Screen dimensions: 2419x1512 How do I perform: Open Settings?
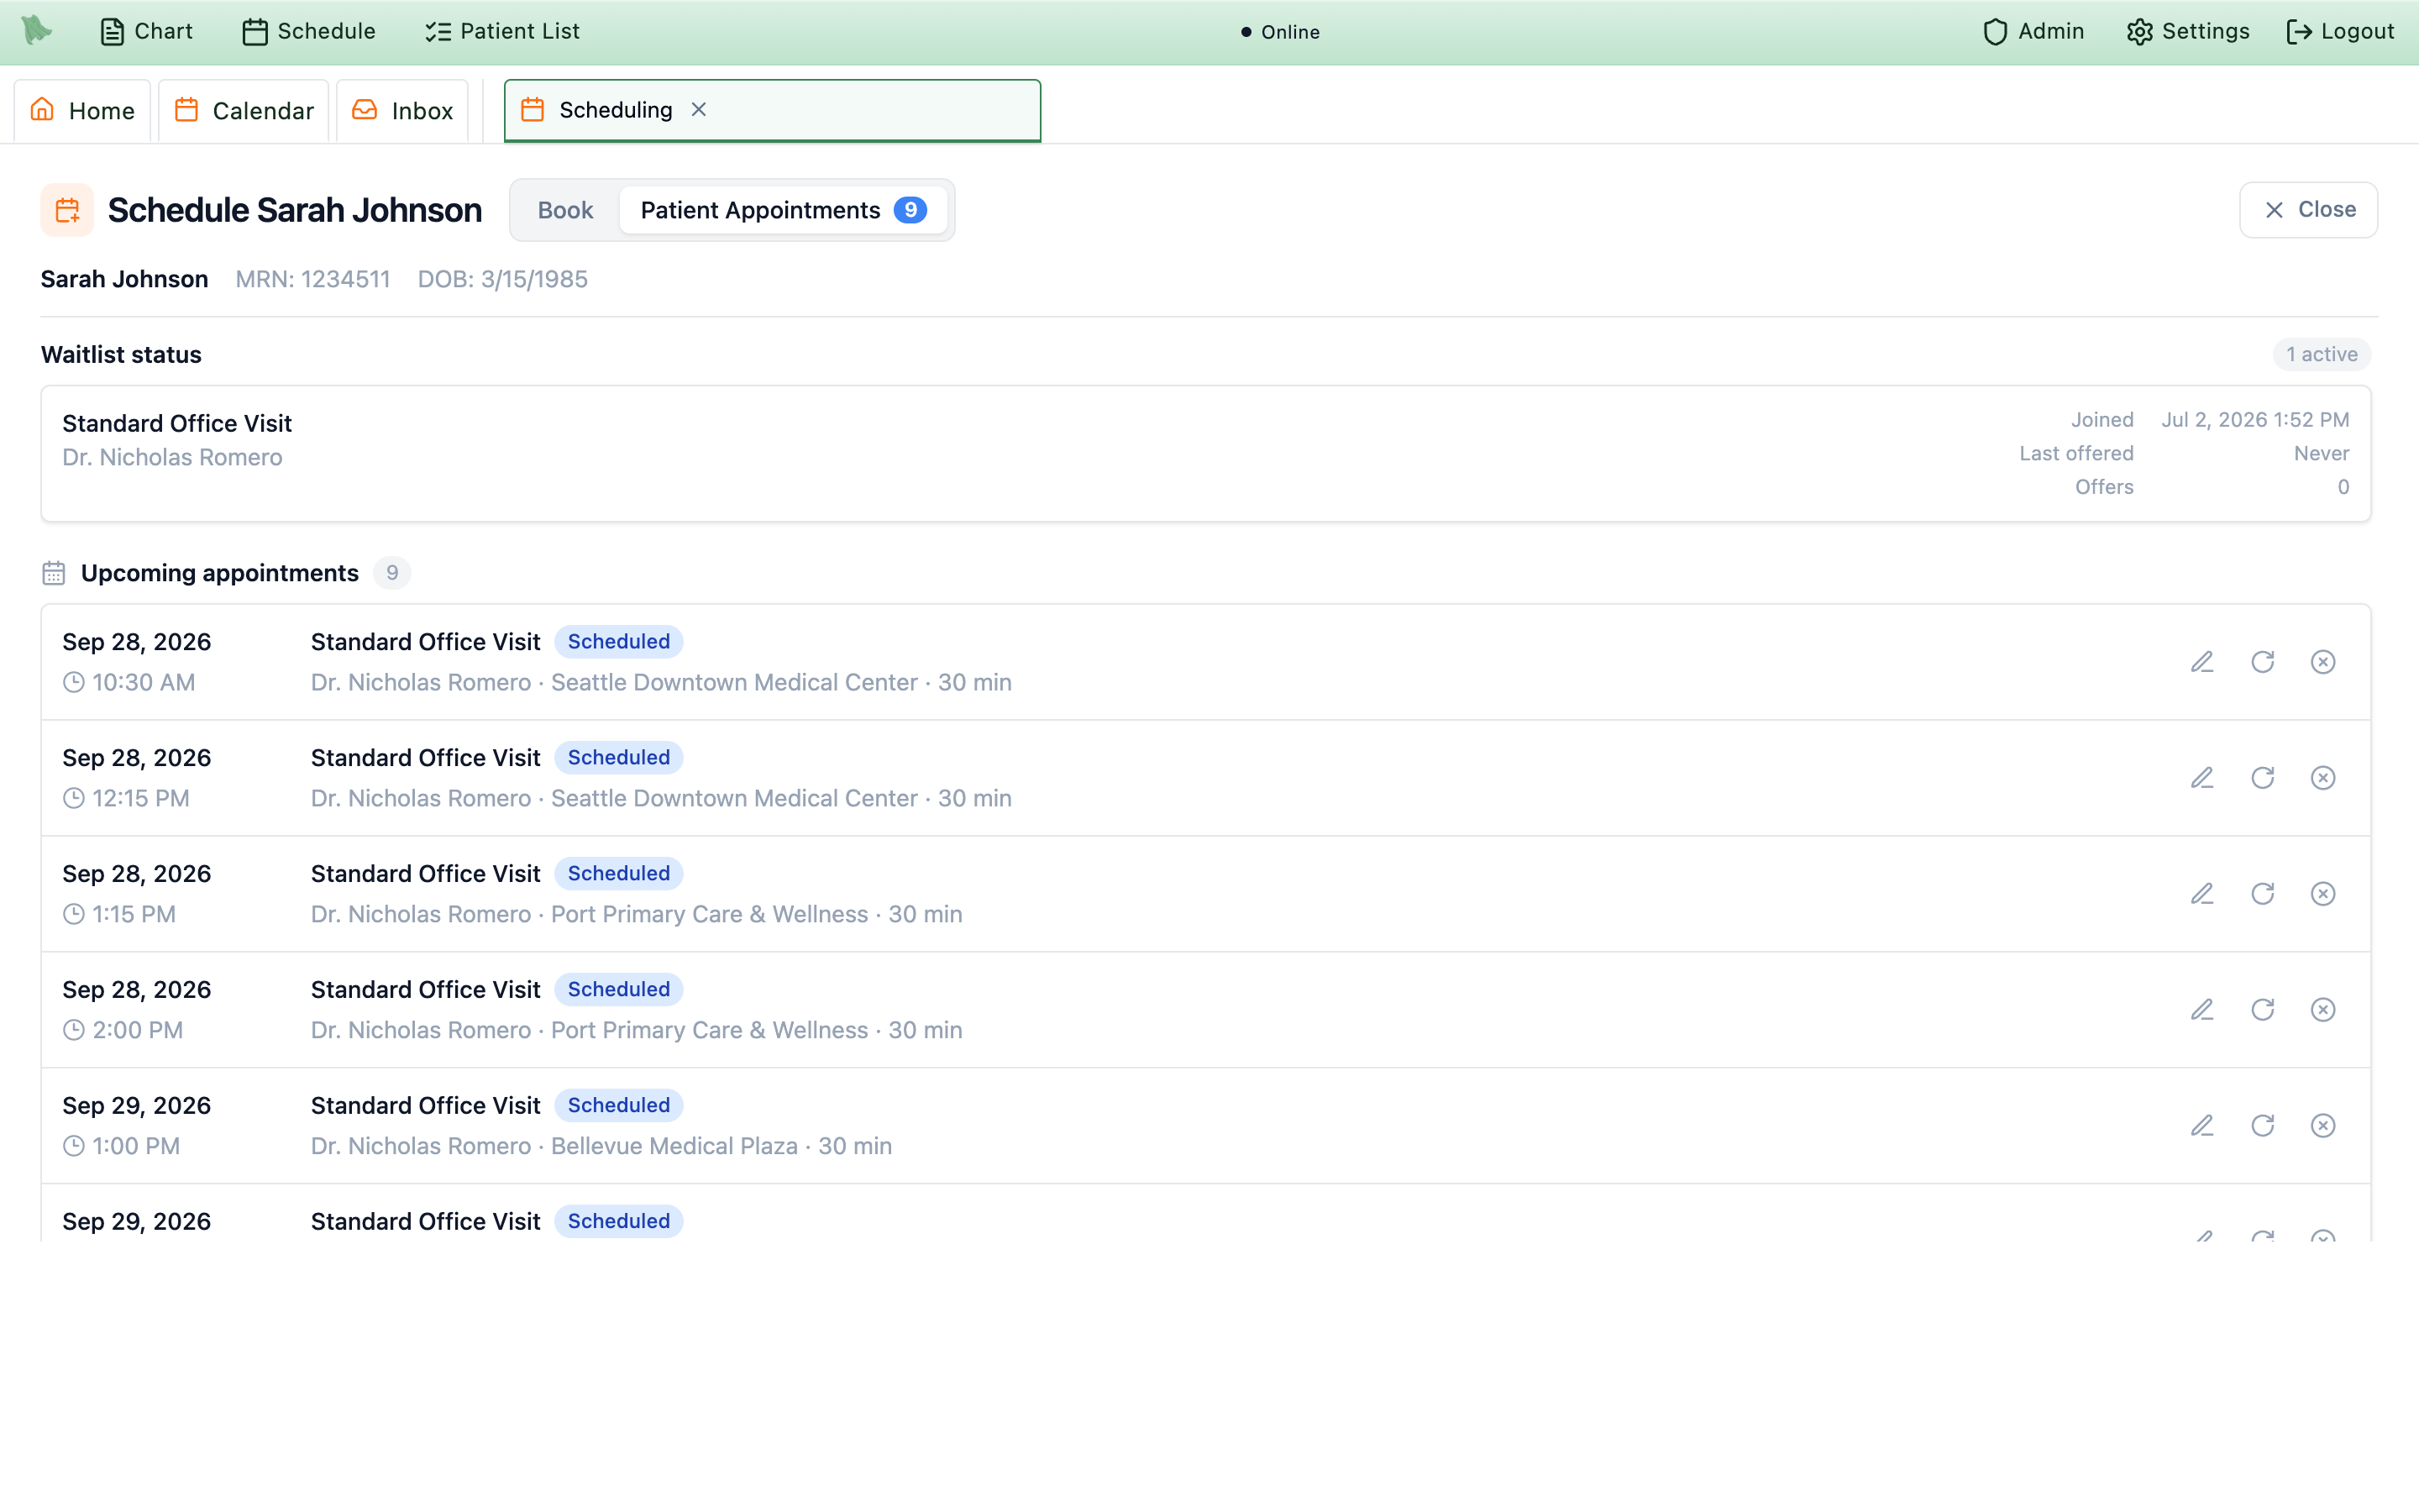coord(2188,32)
